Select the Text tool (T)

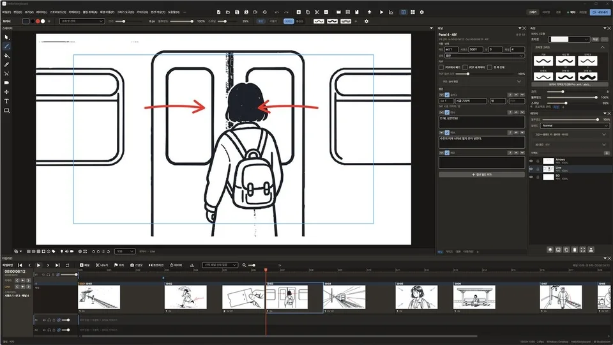6,101
